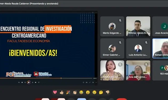Viewport: 168px width, 100px height.
Task: Click the presenter name header 'Alexis Rauda Calderon'
Action: (x=17, y=3)
